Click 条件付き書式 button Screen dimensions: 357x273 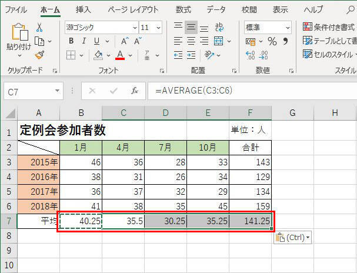click(329, 27)
